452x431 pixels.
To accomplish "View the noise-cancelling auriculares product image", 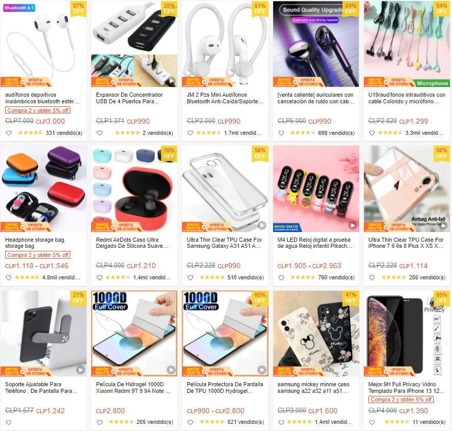I will coord(316,44).
